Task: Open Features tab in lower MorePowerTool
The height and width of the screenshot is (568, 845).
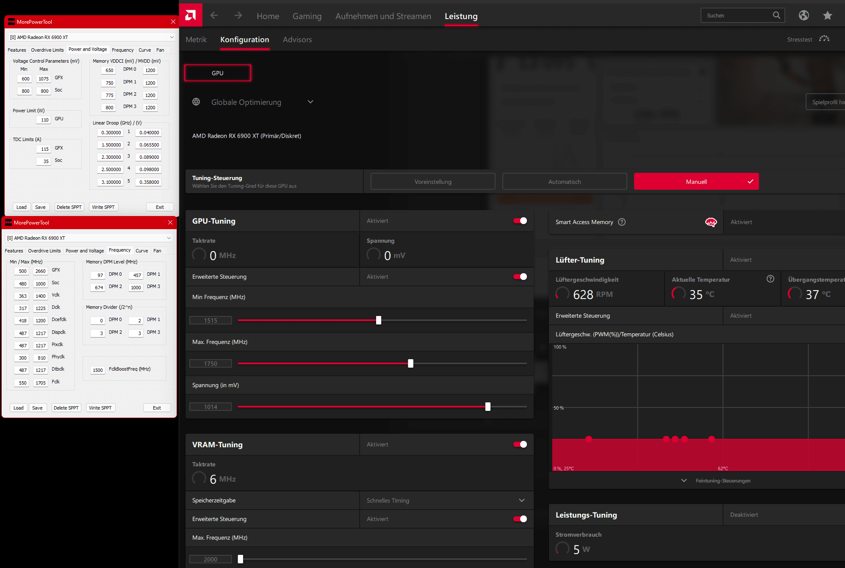Action: point(14,251)
